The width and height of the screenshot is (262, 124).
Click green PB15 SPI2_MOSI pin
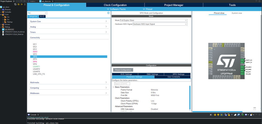[242, 67]
